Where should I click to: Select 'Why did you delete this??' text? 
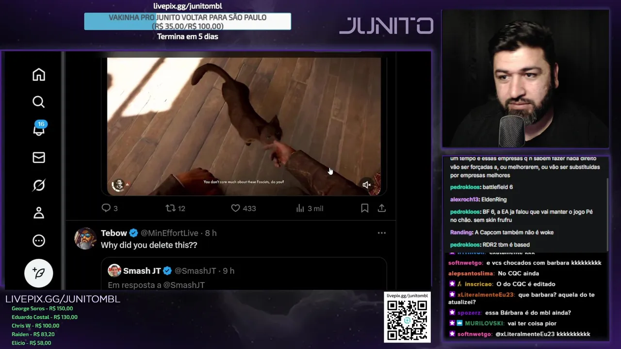149,245
